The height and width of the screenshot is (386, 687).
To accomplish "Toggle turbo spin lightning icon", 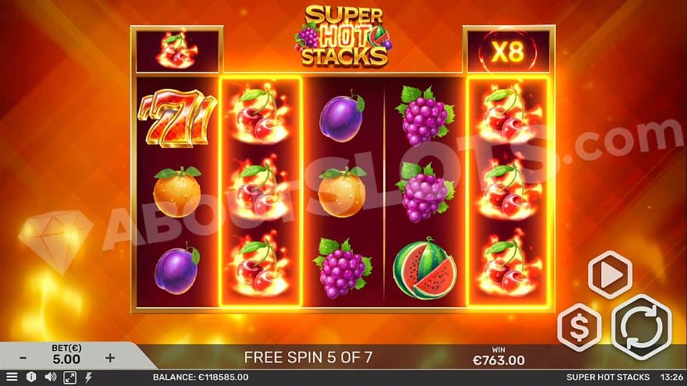I will pyautogui.click(x=88, y=377).
